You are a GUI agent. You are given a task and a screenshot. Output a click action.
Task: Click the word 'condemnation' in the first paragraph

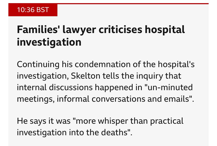coord(102,64)
